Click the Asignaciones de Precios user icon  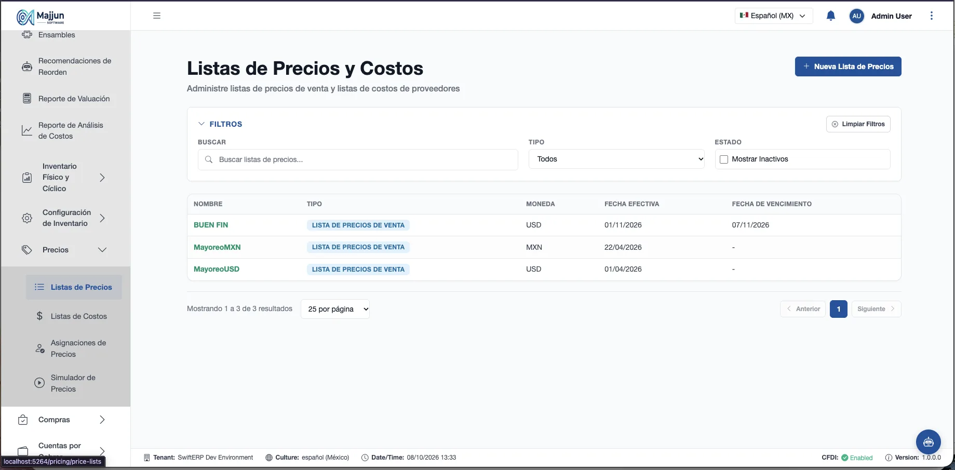(39, 348)
